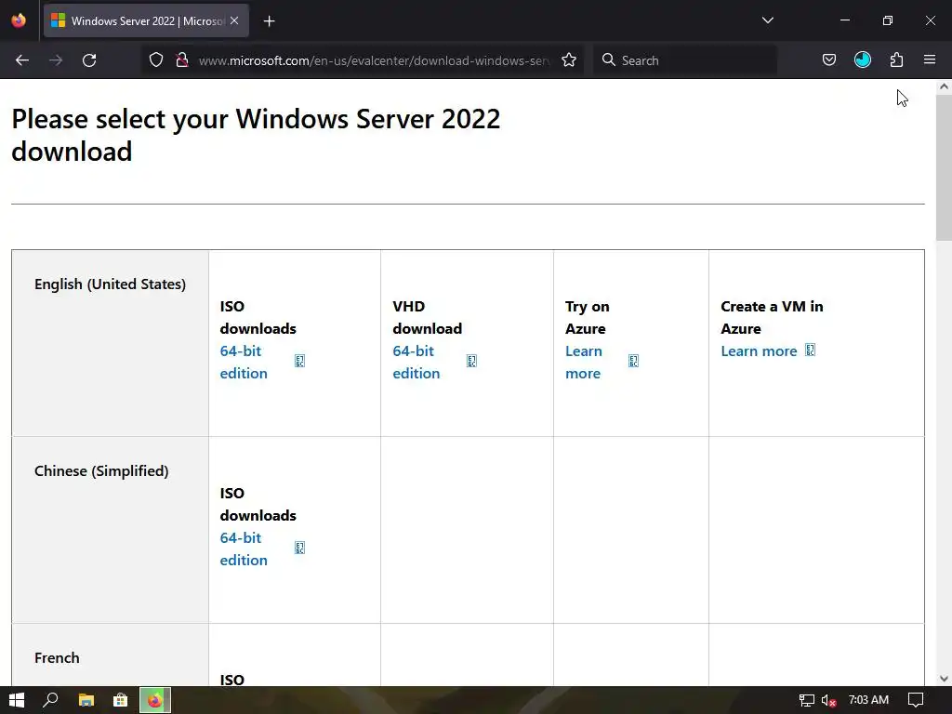Open the taskbar search magnifier

pos(50,700)
